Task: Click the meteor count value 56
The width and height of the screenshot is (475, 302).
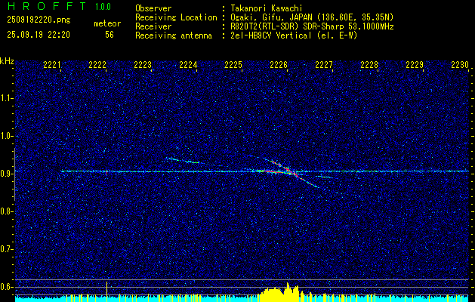Action: pyautogui.click(x=109, y=35)
